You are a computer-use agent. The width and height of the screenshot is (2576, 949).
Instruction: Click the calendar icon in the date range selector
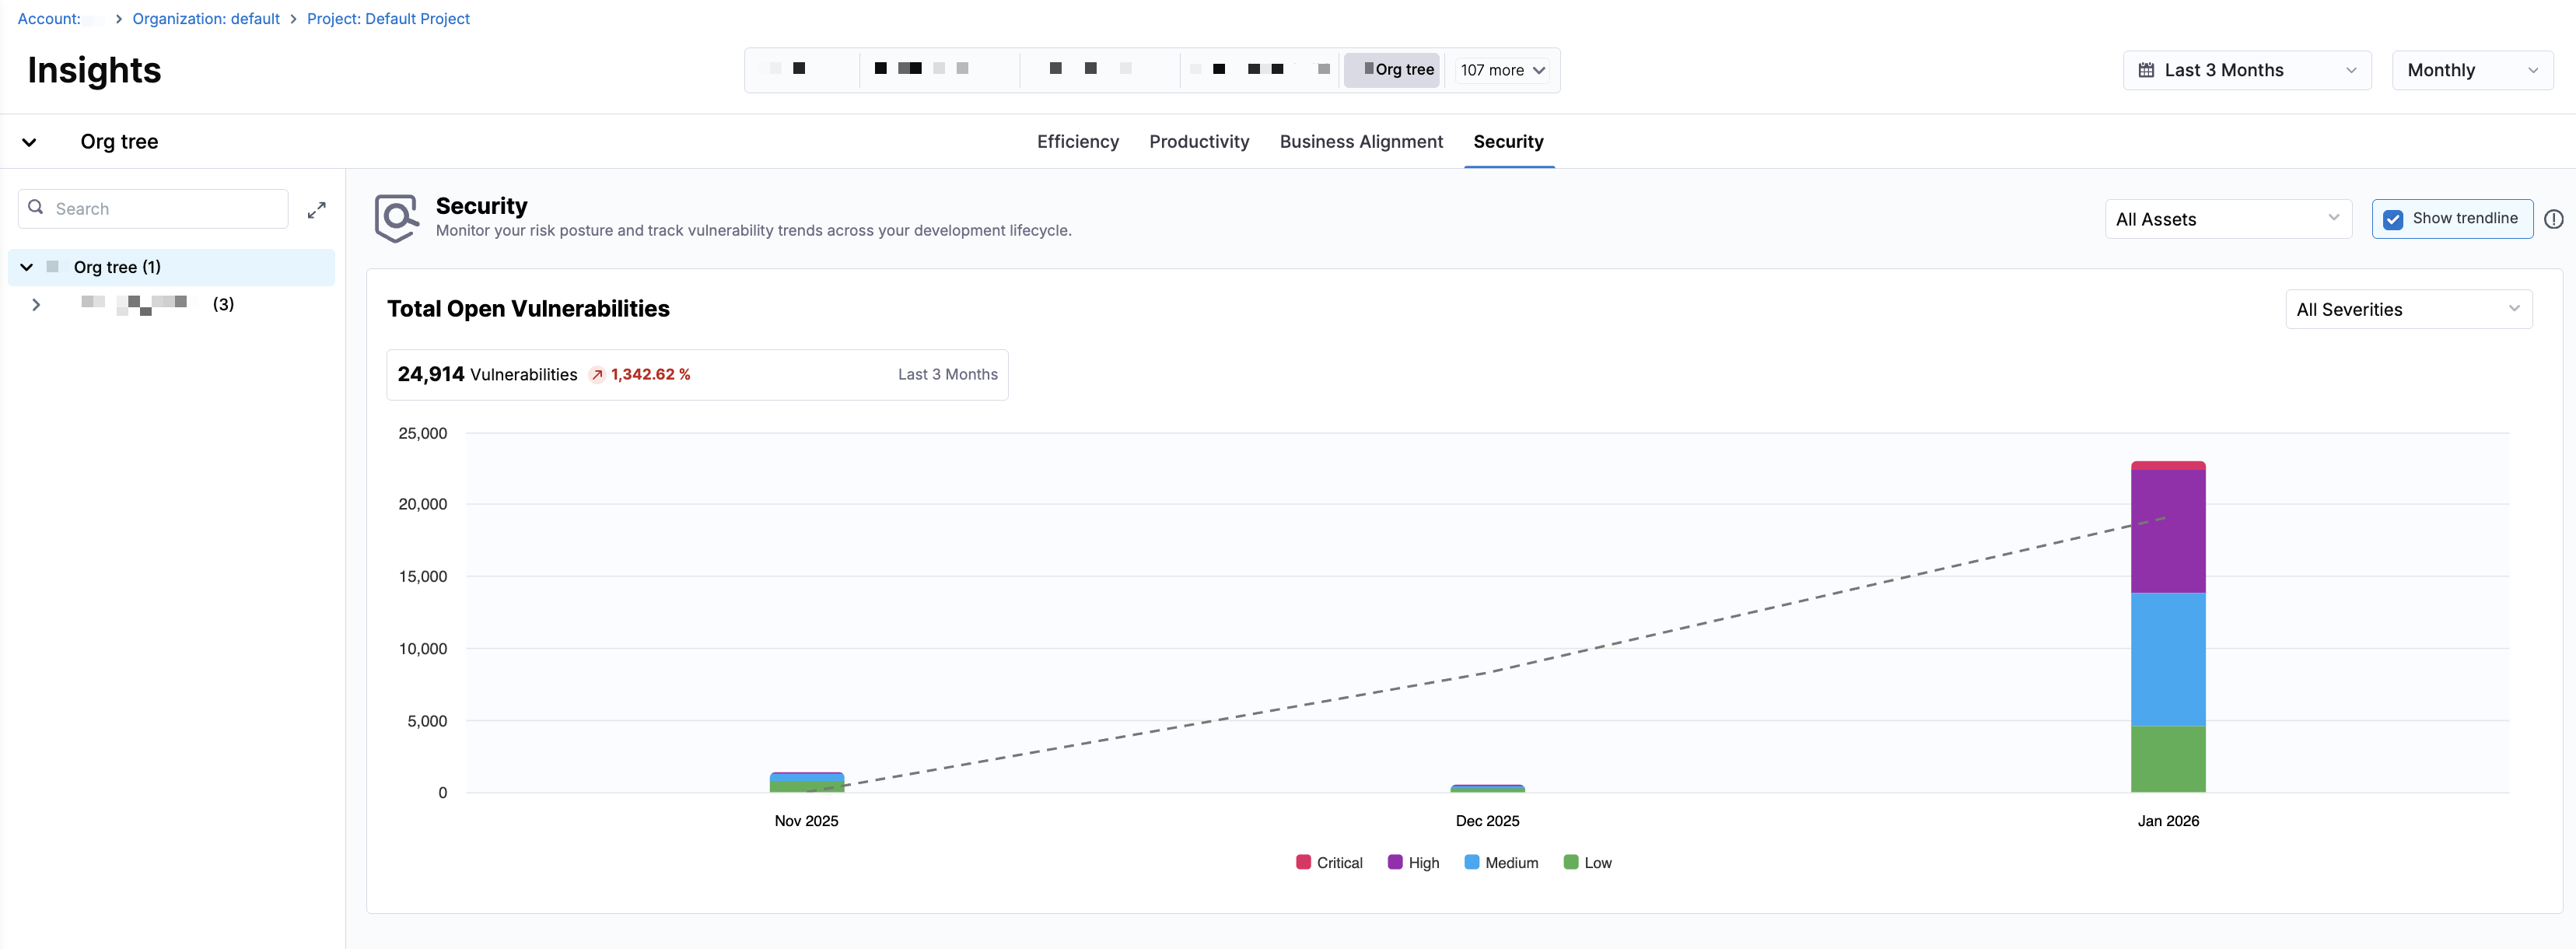pos(2146,70)
